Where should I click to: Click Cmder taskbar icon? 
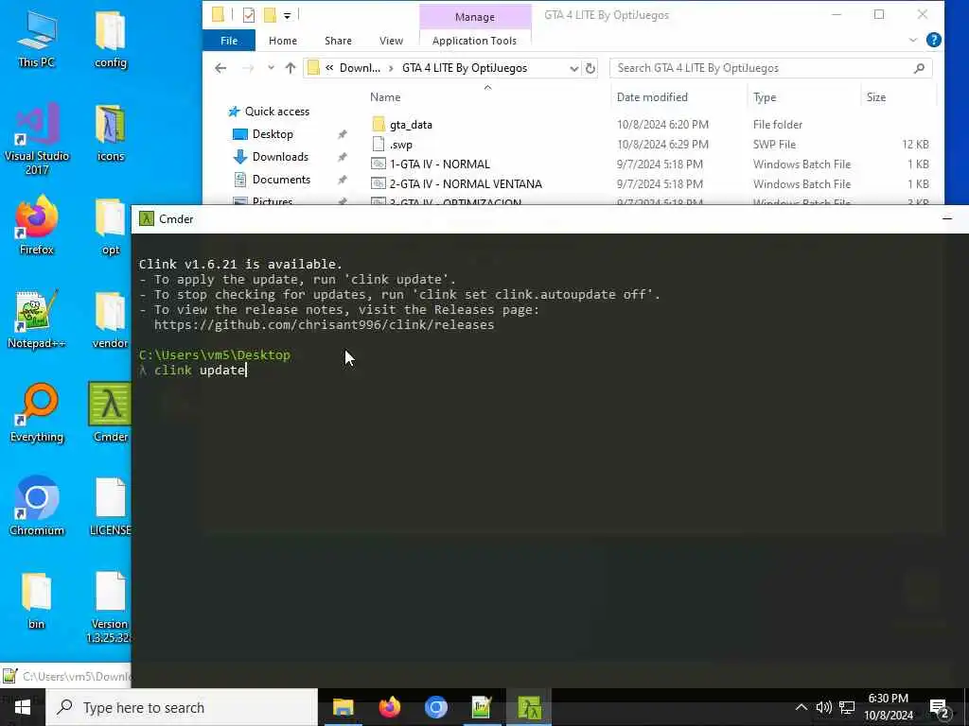point(529,707)
